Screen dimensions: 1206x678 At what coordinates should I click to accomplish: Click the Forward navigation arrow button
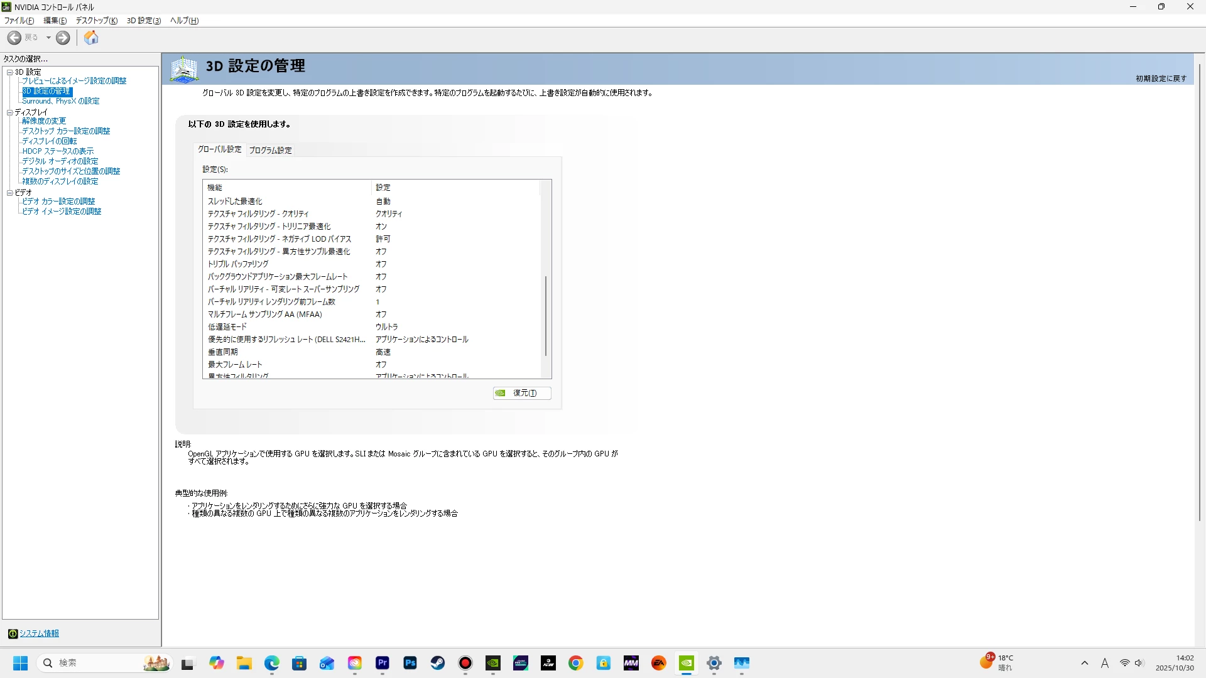point(63,38)
